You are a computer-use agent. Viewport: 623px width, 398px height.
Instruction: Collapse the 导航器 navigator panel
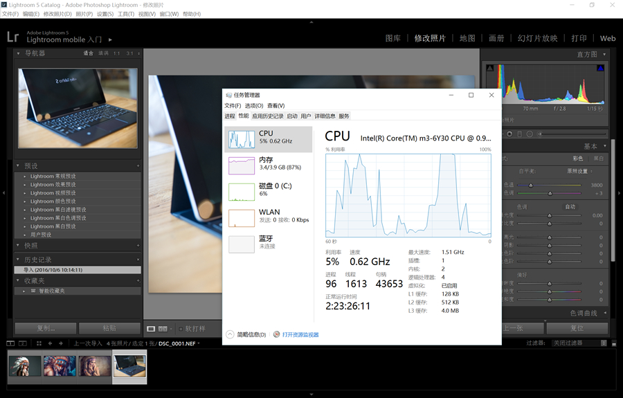pos(18,53)
